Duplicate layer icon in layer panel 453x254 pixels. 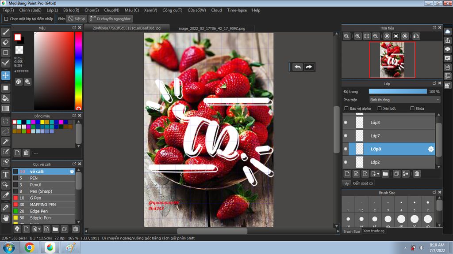pyautogui.click(x=397, y=174)
